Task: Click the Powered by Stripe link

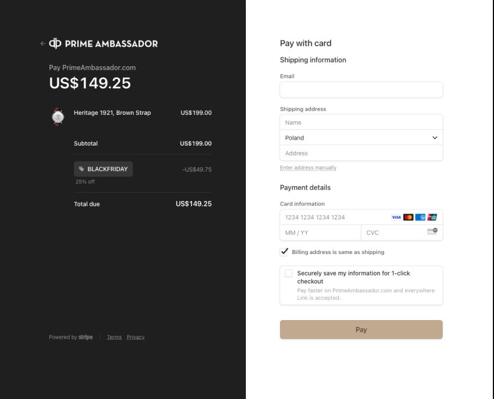Action: [x=71, y=338]
